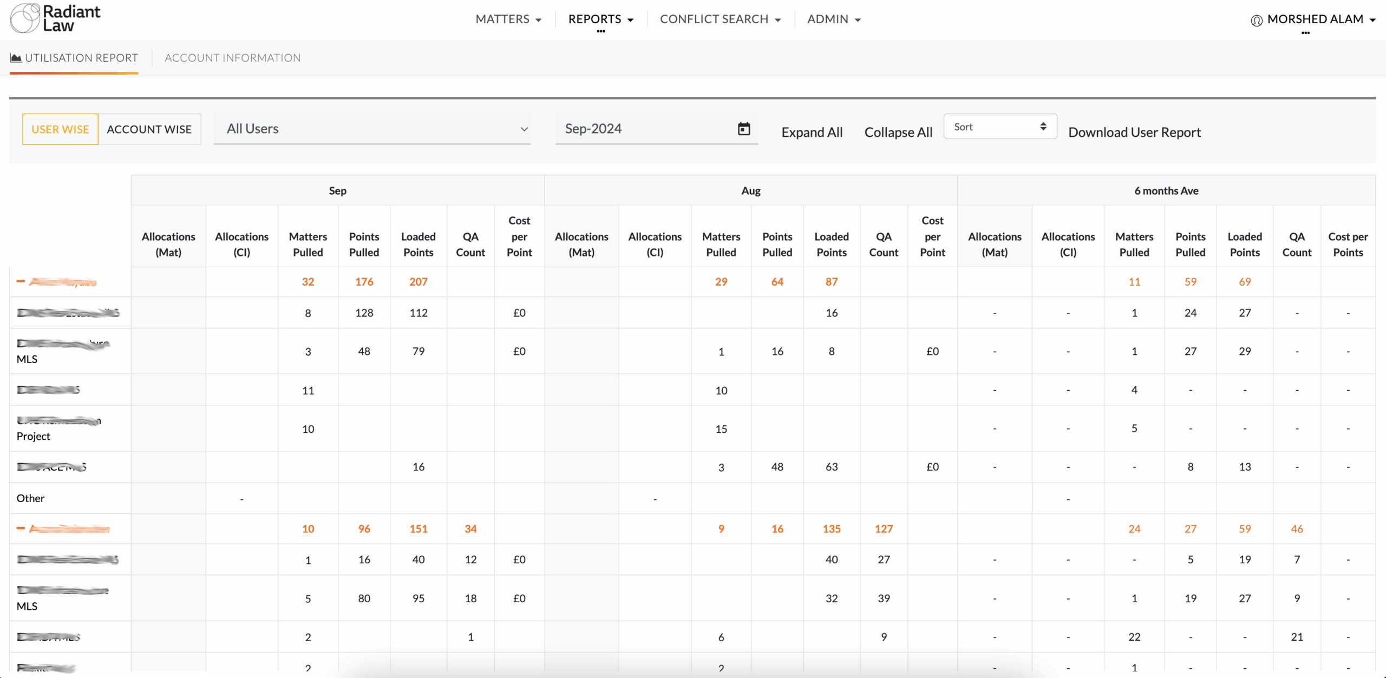Click the orange 46 QA count average
The width and height of the screenshot is (1386, 678).
click(x=1297, y=529)
